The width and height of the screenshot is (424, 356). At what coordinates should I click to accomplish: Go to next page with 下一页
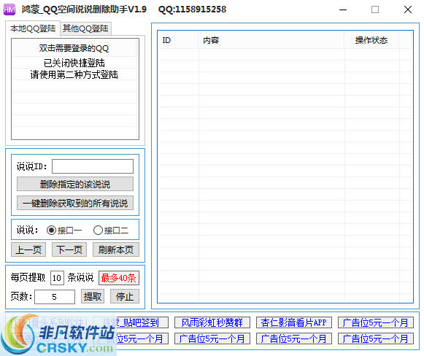pos(69,249)
